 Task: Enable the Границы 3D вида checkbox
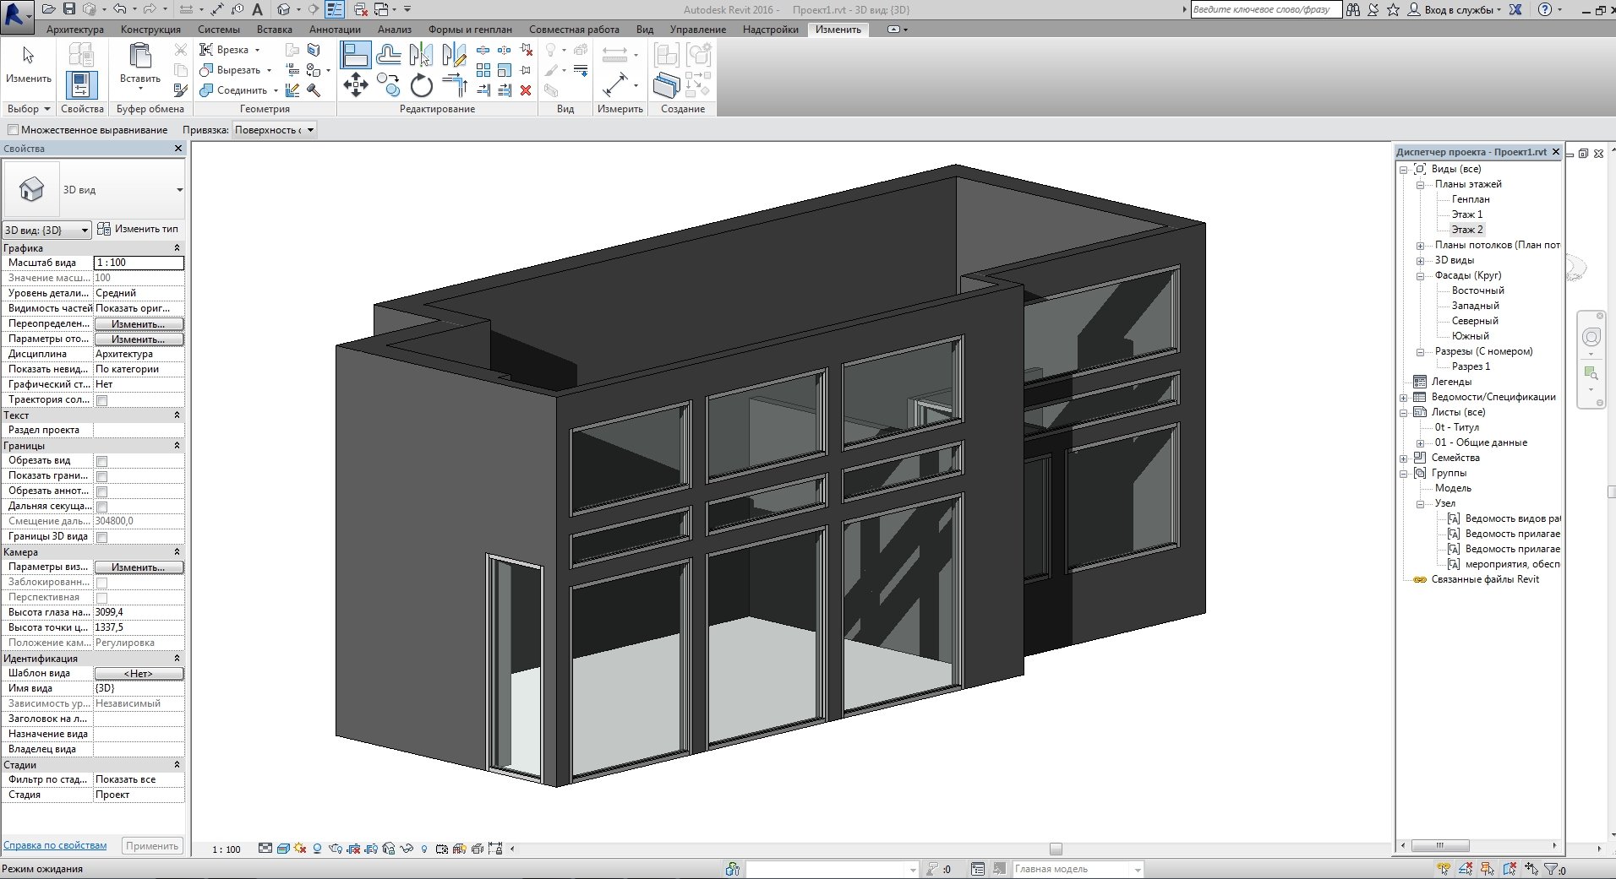(x=101, y=537)
